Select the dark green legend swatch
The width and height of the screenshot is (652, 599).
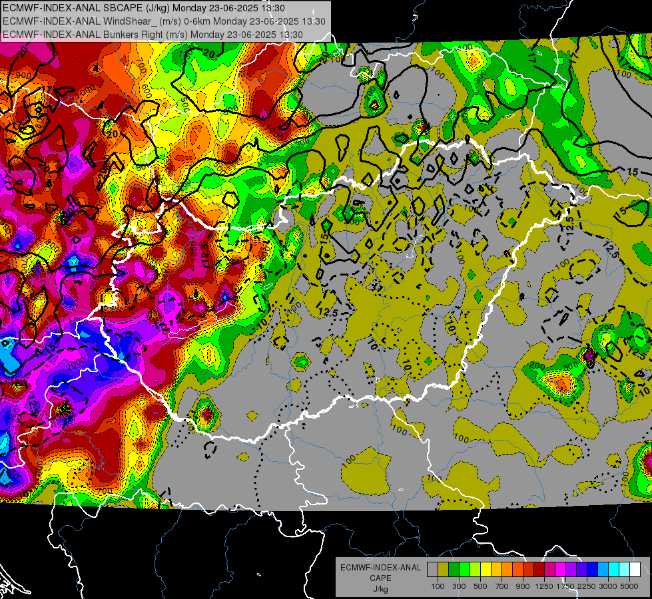click(454, 570)
